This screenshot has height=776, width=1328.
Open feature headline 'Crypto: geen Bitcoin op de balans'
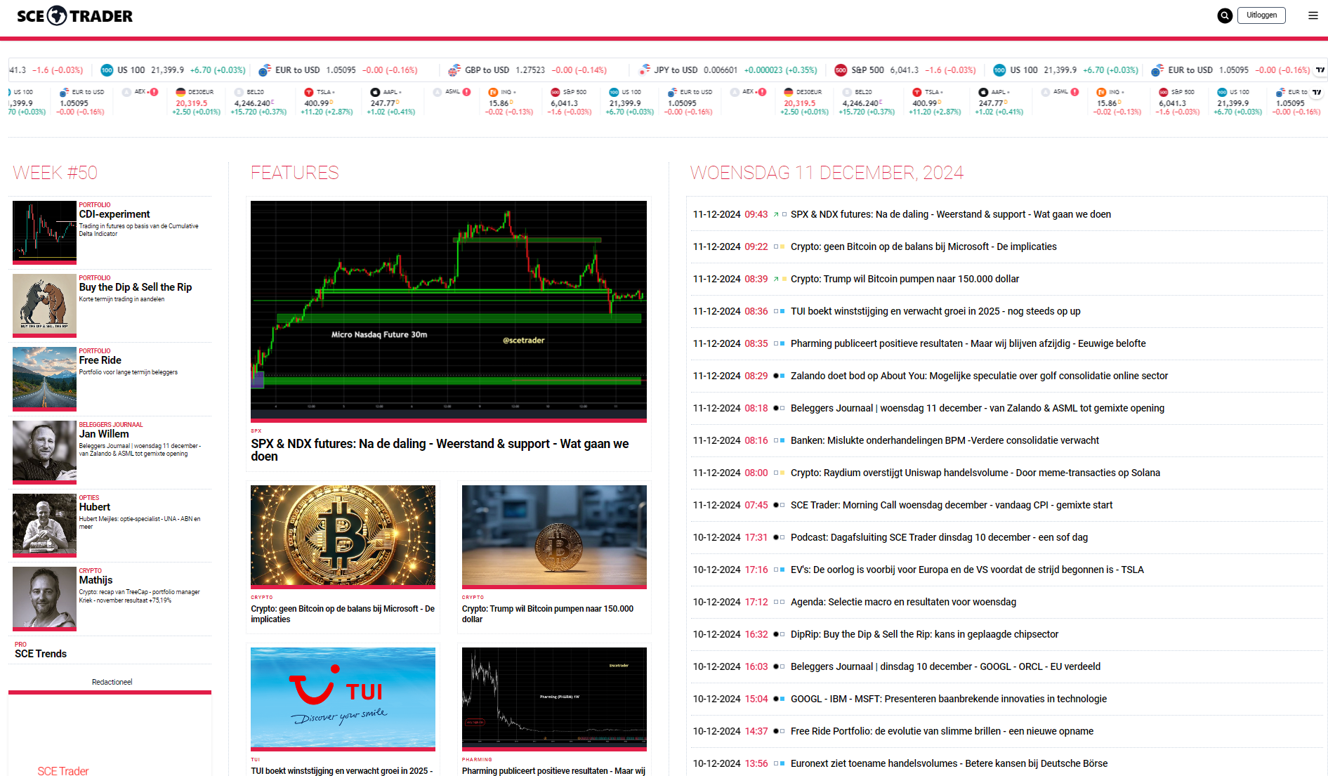pos(343,614)
